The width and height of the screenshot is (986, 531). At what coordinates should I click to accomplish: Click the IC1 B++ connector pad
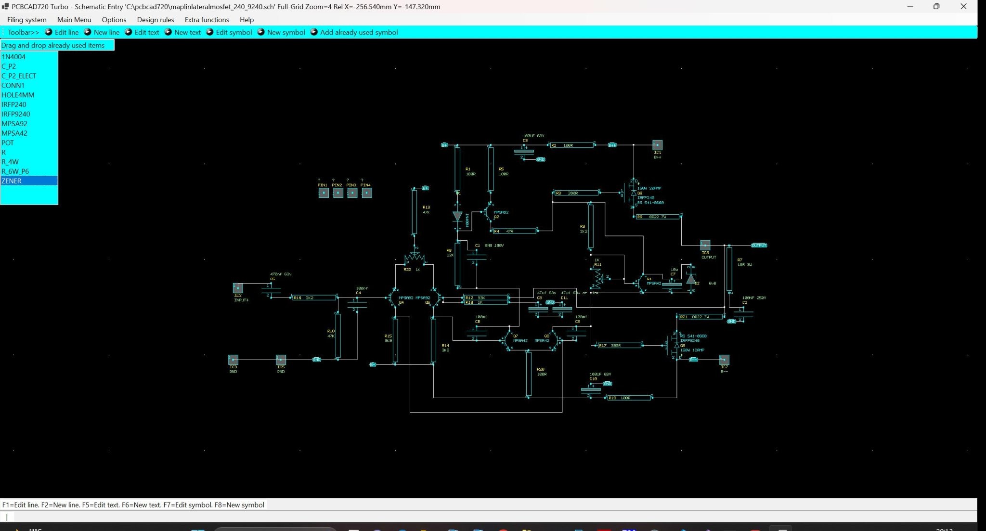pyautogui.click(x=657, y=145)
